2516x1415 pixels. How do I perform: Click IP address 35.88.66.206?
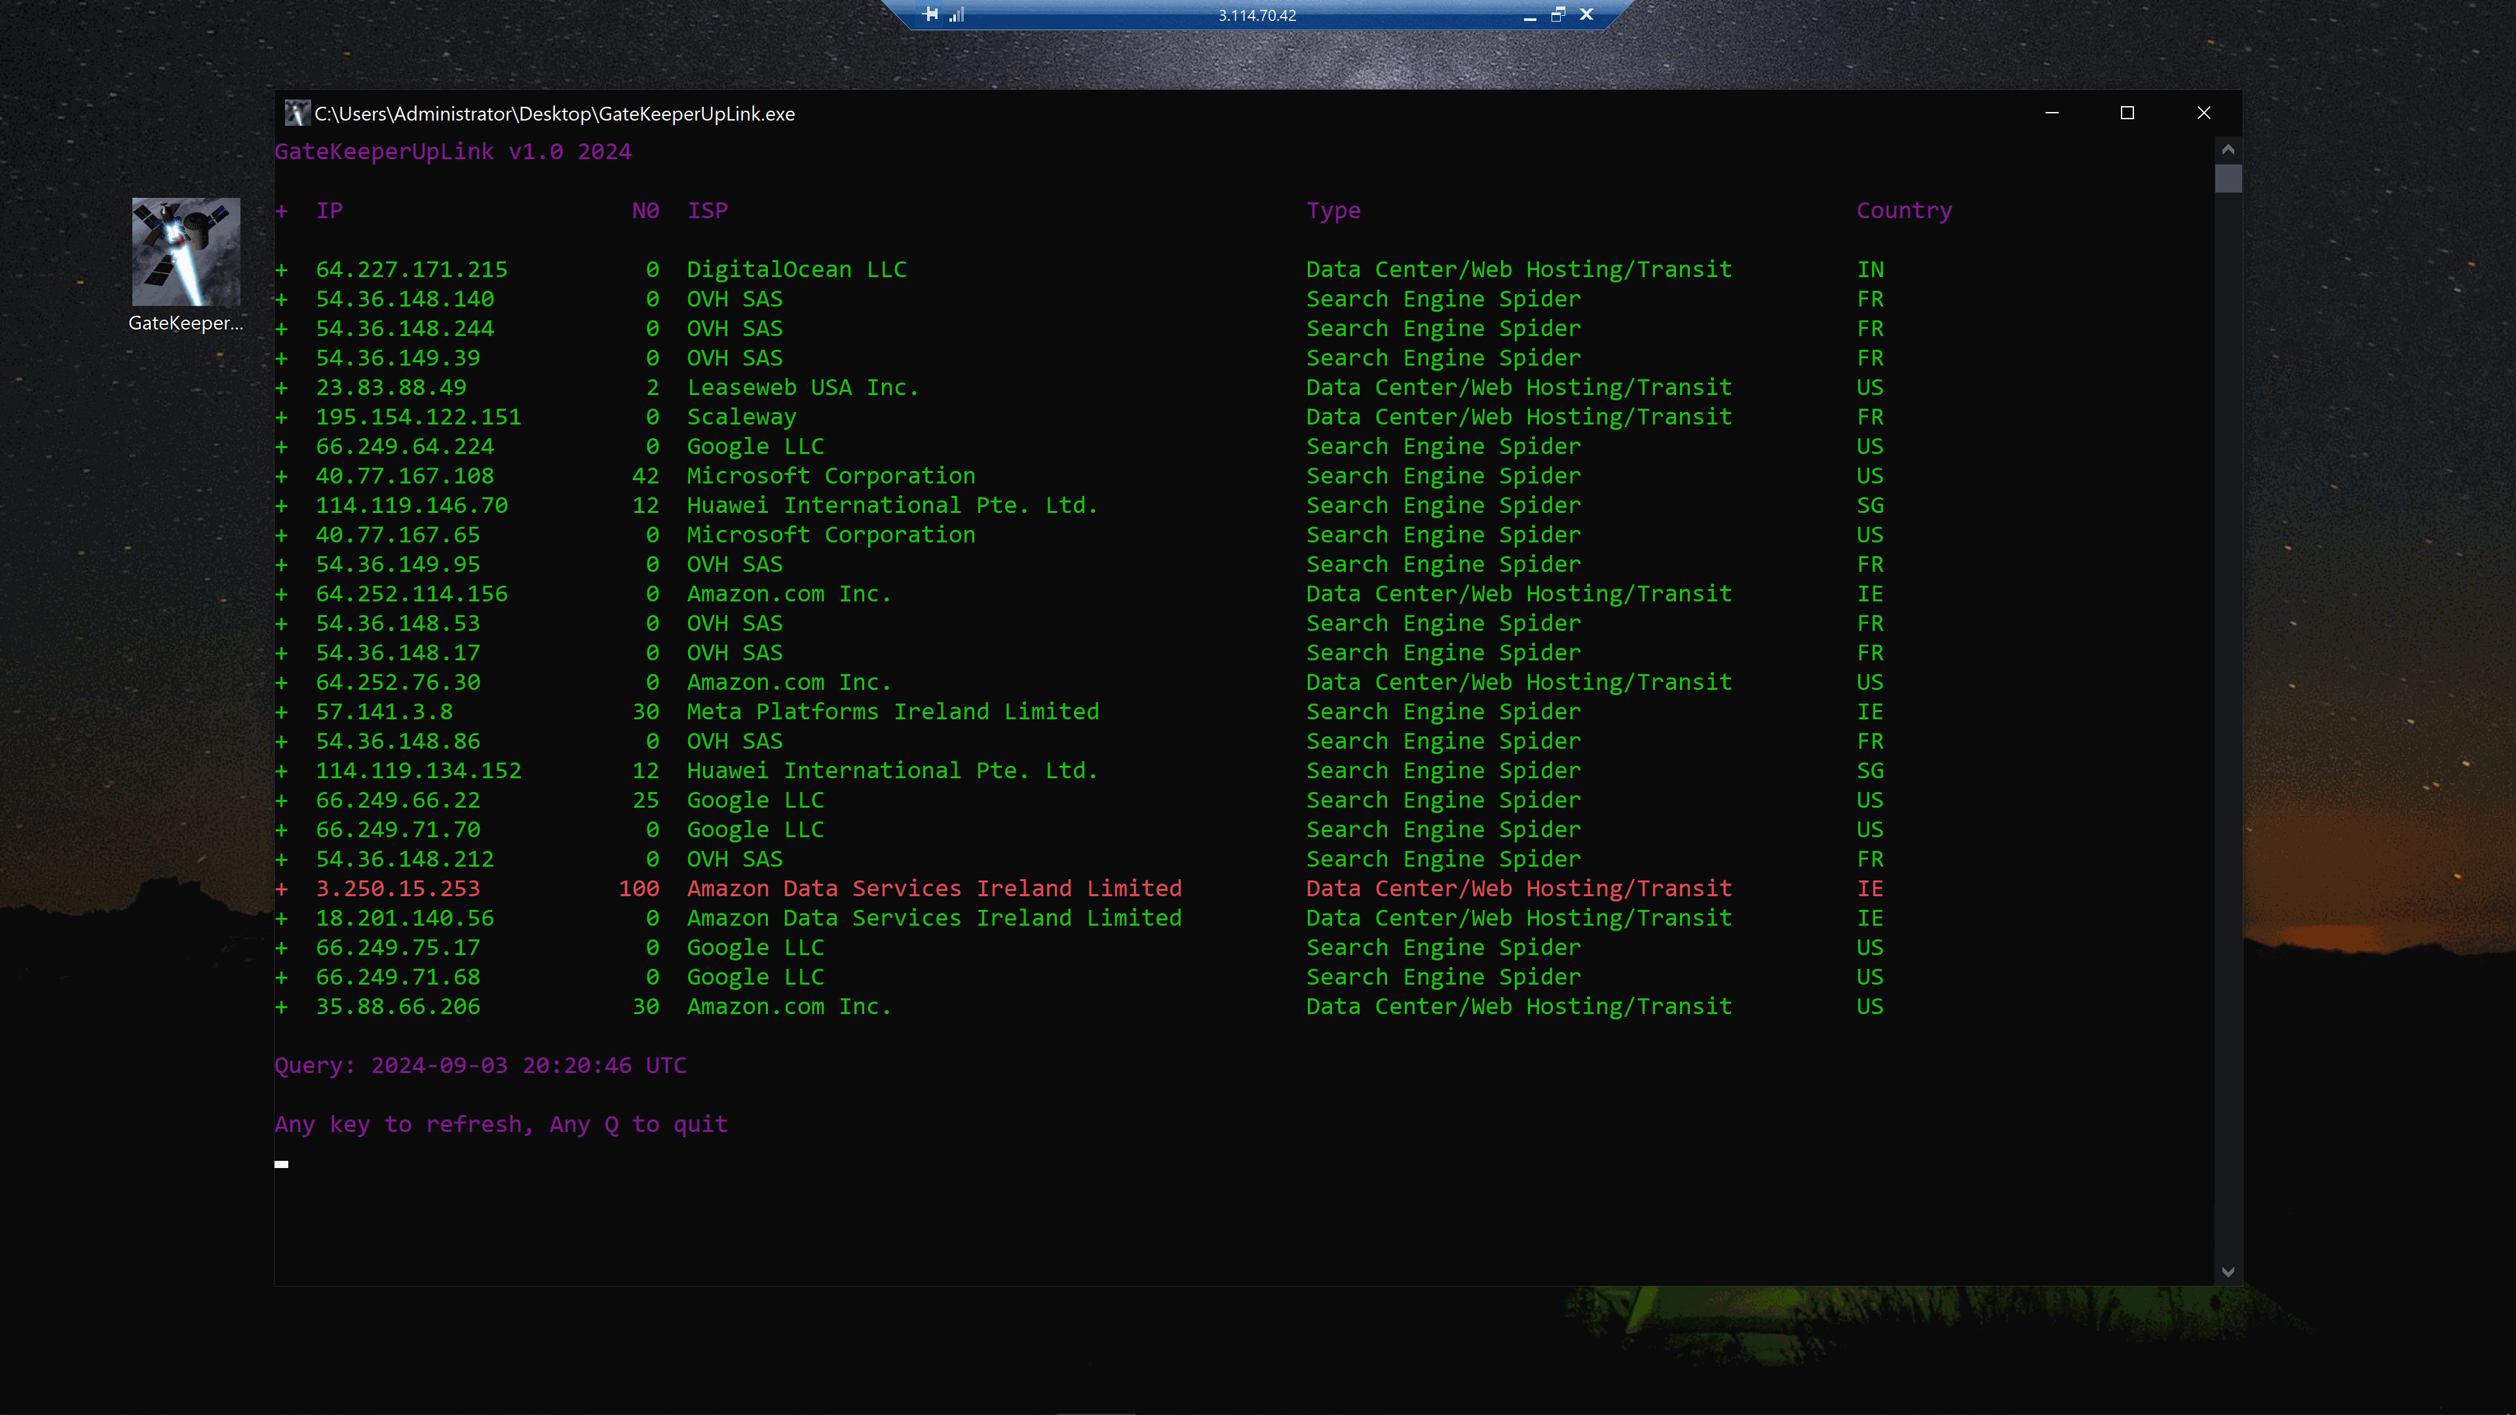pyautogui.click(x=398, y=1007)
